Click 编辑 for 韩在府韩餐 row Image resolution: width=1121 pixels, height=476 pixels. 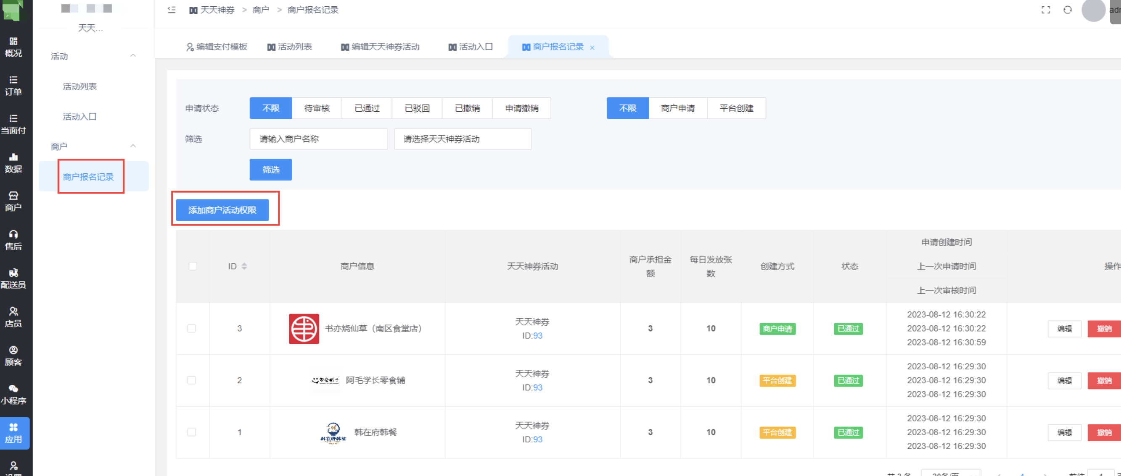pos(1064,433)
